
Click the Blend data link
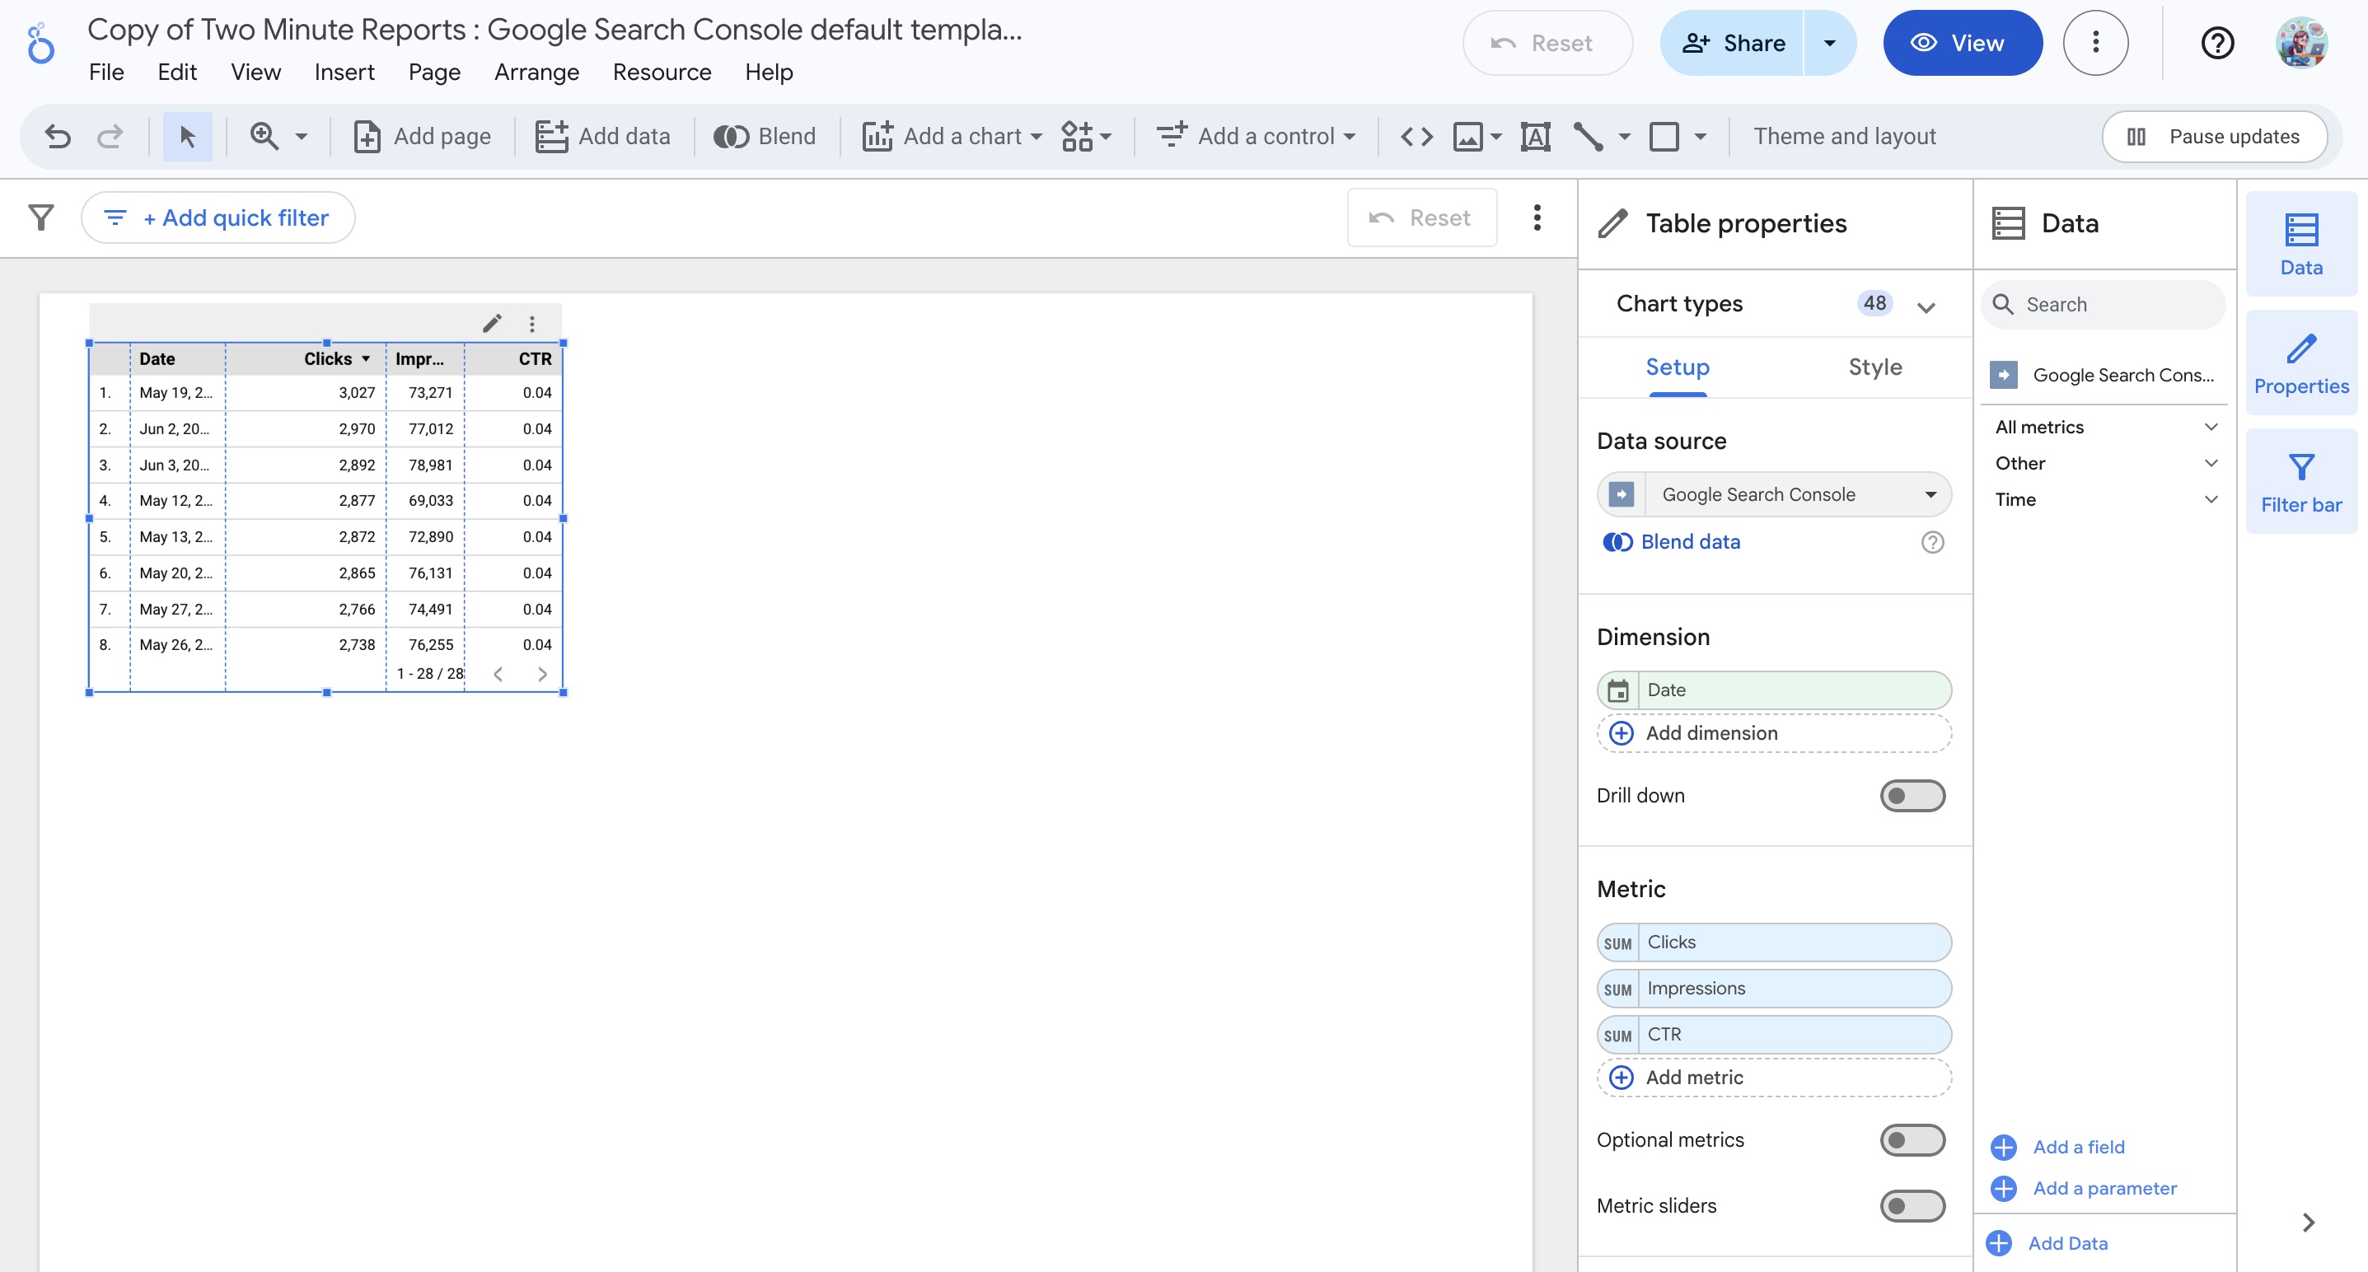tap(1690, 542)
